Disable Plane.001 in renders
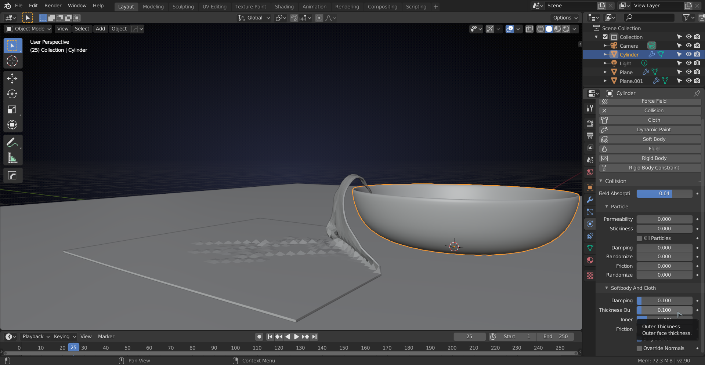The height and width of the screenshot is (365, 705). (x=697, y=81)
